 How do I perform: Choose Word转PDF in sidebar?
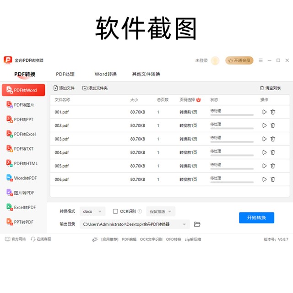tap(22, 178)
